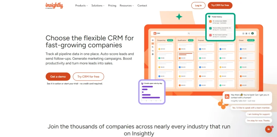Click the Insightly logo in the header
Viewport: 277px width, 137px height.
pyautogui.click(x=54, y=5)
